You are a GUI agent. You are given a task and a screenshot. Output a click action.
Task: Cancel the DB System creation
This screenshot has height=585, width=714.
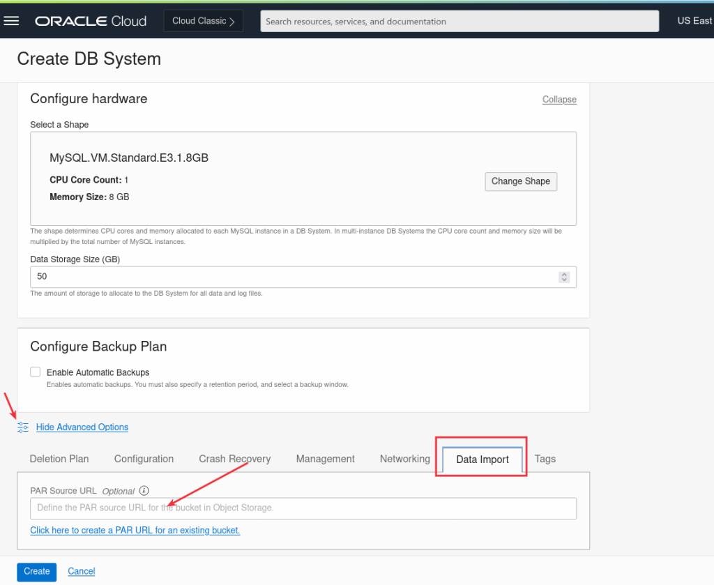tap(81, 571)
